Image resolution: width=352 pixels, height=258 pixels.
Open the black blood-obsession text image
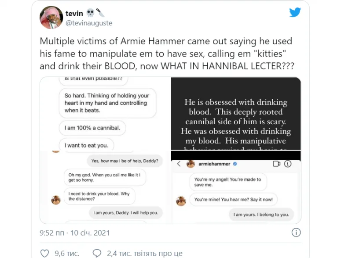[x=236, y=114]
